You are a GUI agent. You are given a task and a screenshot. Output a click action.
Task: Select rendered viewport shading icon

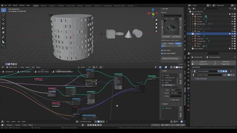tap(182, 67)
